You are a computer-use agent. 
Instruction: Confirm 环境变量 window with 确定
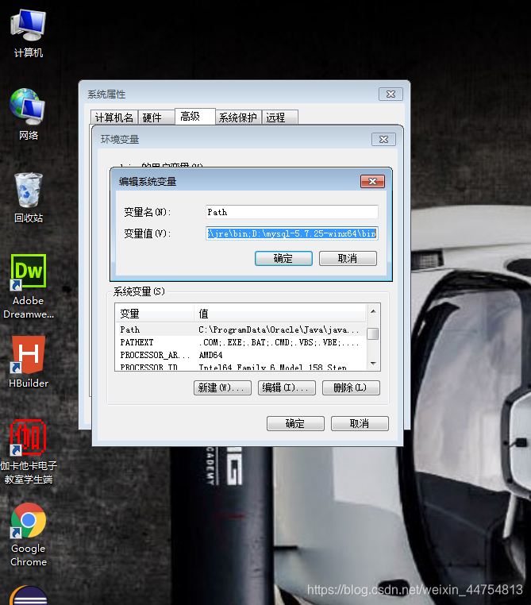tap(295, 423)
